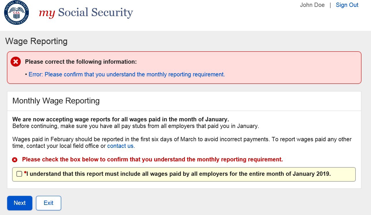Check the monthly reporting confirmation checkbox
This screenshot has width=371, height=215.
[x=19, y=174]
